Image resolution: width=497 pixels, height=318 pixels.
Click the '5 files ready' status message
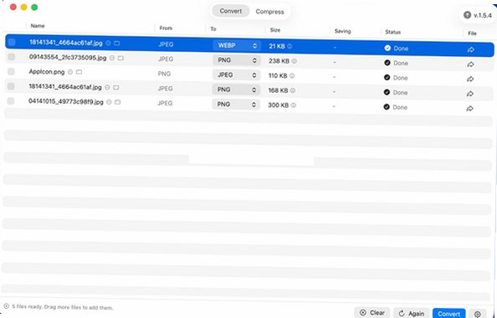(x=63, y=307)
